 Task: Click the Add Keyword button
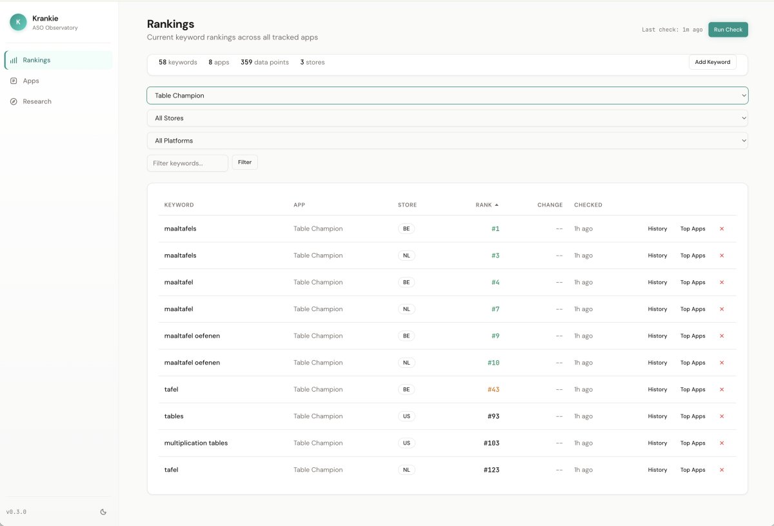click(x=712, y=62)
